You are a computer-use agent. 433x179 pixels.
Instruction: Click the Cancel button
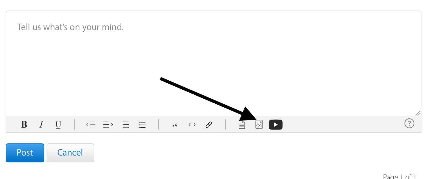(x=70, y=153)
